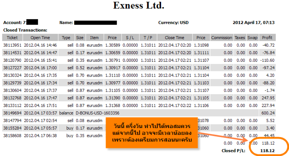289x156 pixels.
Task: Click the Ticket column header
Action: [x=12, y=37]
